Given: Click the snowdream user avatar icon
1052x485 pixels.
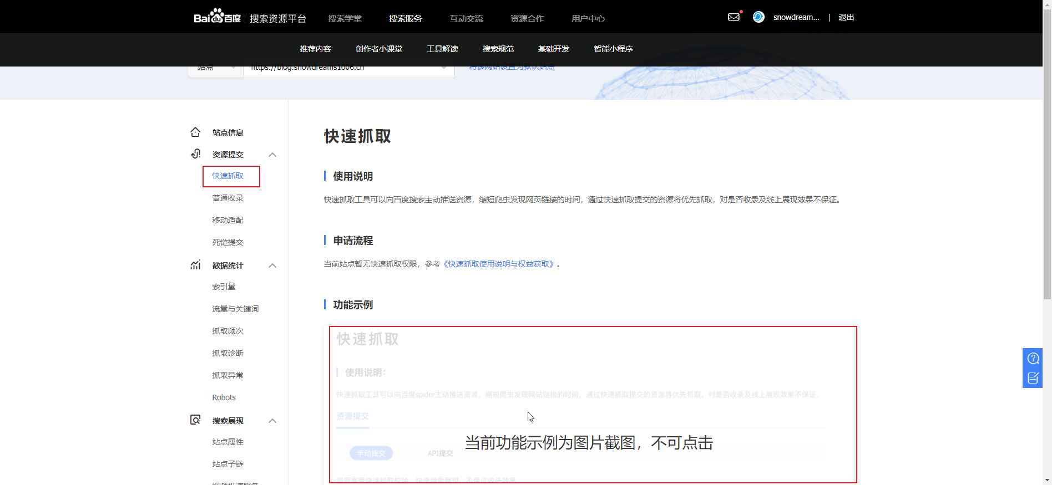Looking at the screenshot, I should click(758, 17).
